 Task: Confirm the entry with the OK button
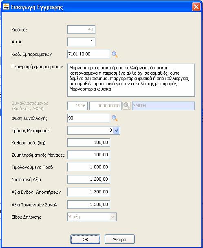(85, 239)
